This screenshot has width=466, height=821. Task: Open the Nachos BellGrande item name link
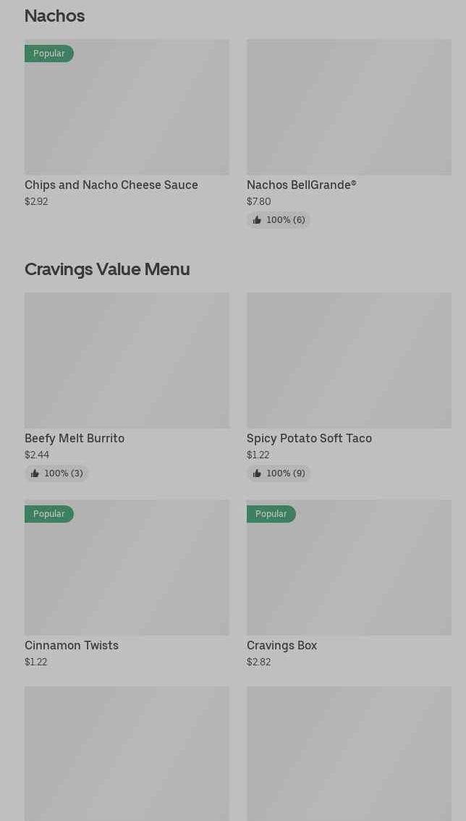pos(302,185)
